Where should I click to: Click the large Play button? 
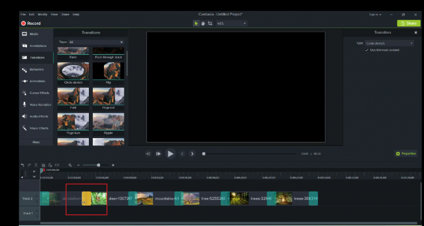click(x=171, y=154)
